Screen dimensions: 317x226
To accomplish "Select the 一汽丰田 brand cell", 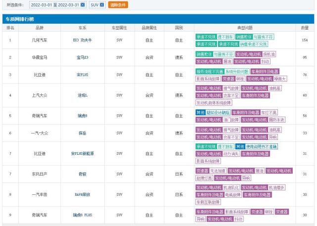I will pos(40,195).
